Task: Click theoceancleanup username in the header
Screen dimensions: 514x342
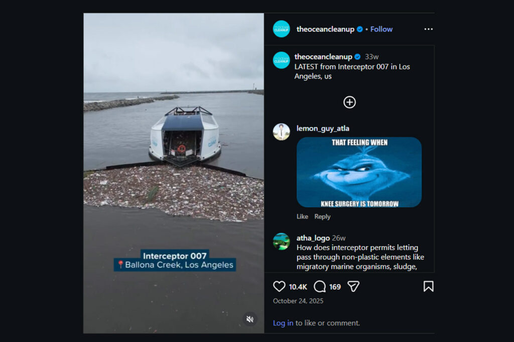Action: (x=325, y=29)
